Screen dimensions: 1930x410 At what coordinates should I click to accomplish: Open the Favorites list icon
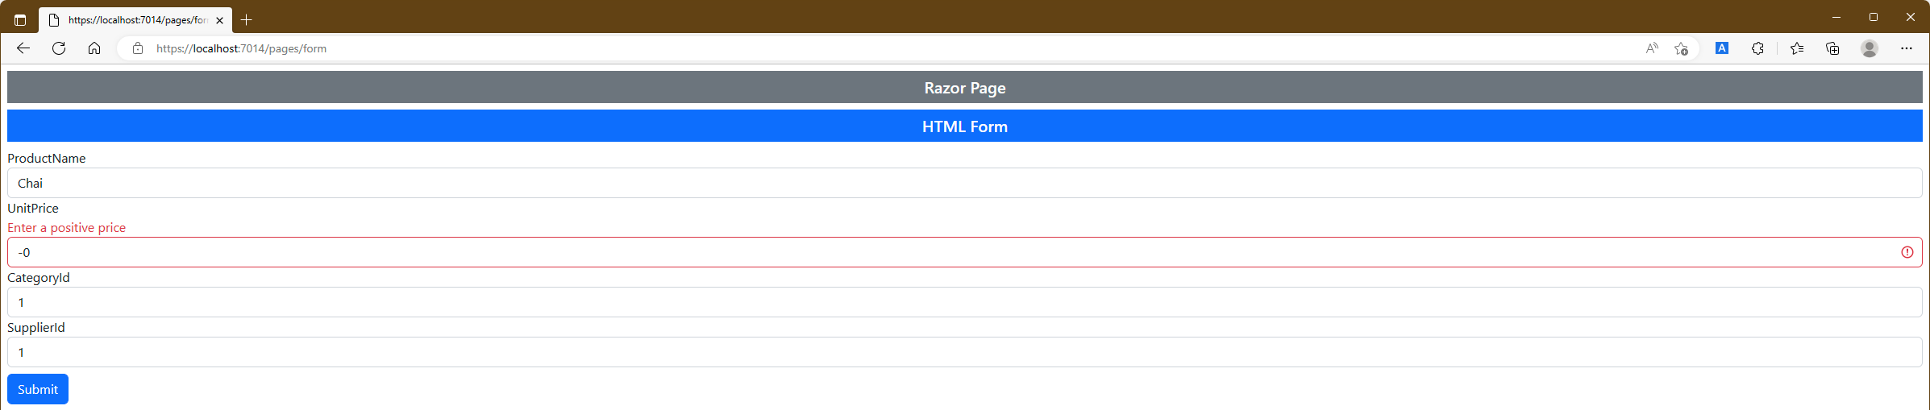tap(1797, 48)
